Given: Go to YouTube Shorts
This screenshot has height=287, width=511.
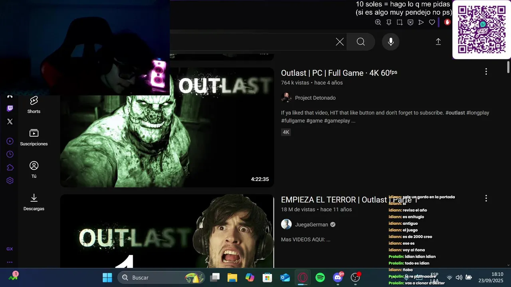Looking at the screenshot, I should pyautogui.click(x=34, y=105).
